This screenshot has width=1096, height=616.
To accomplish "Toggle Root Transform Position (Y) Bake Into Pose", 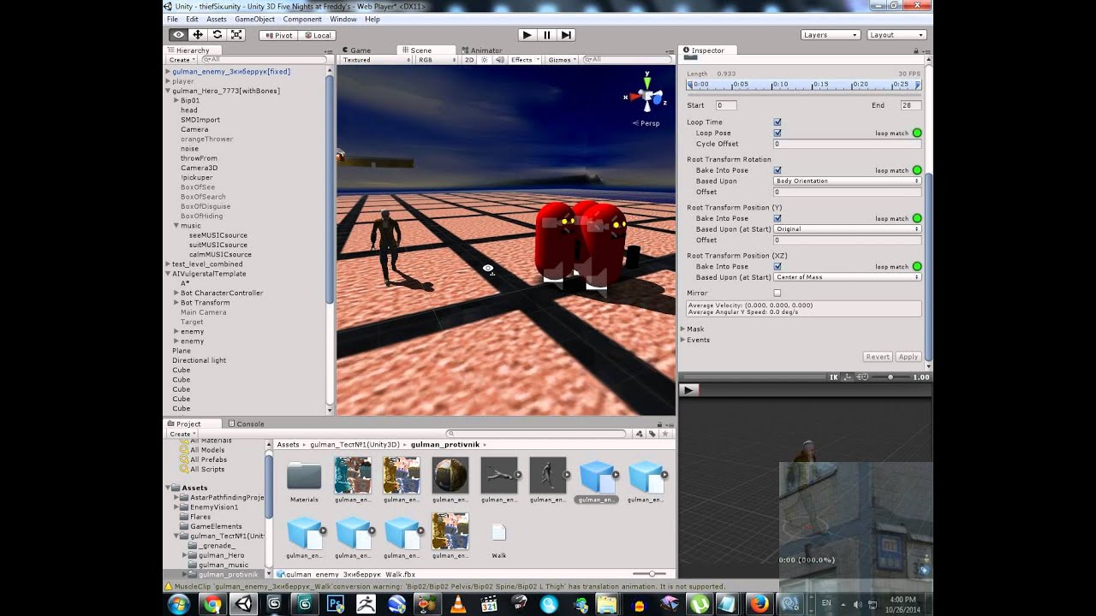I will click(777, 218).
